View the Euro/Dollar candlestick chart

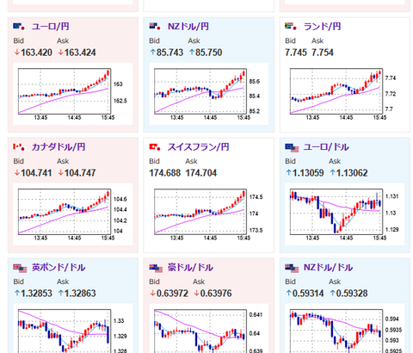[x=345, y=214]
